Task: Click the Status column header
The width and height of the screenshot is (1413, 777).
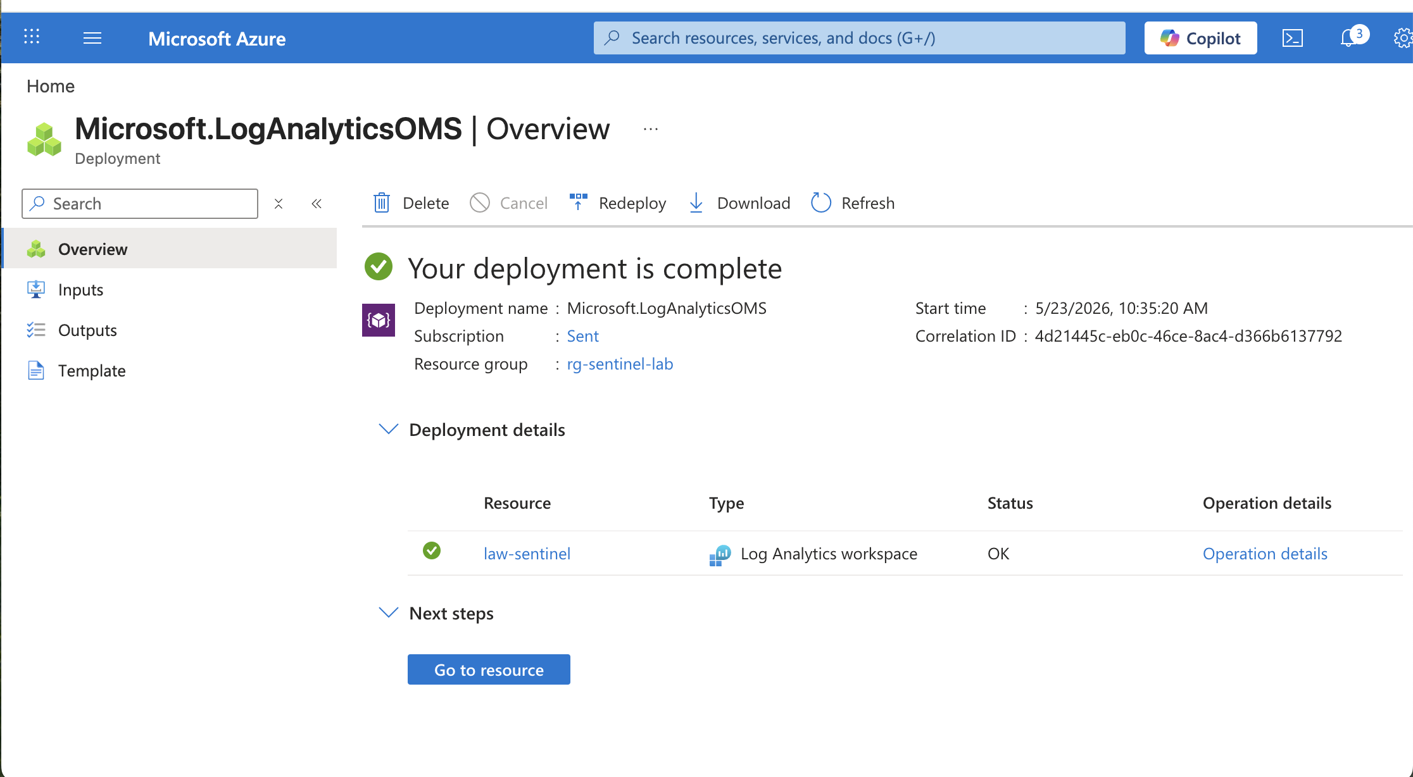Action: tap(1010, 503)
